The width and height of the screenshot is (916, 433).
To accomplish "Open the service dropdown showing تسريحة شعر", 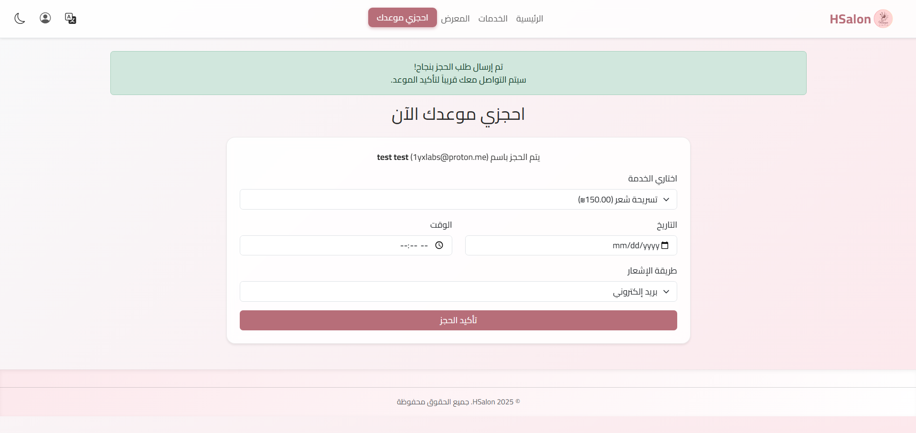I will coord(458,199).
